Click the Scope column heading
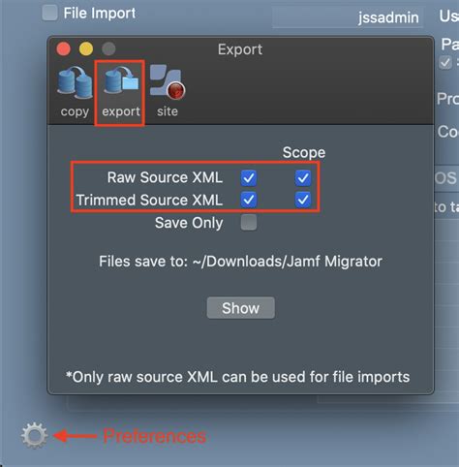 coord(304,152)
